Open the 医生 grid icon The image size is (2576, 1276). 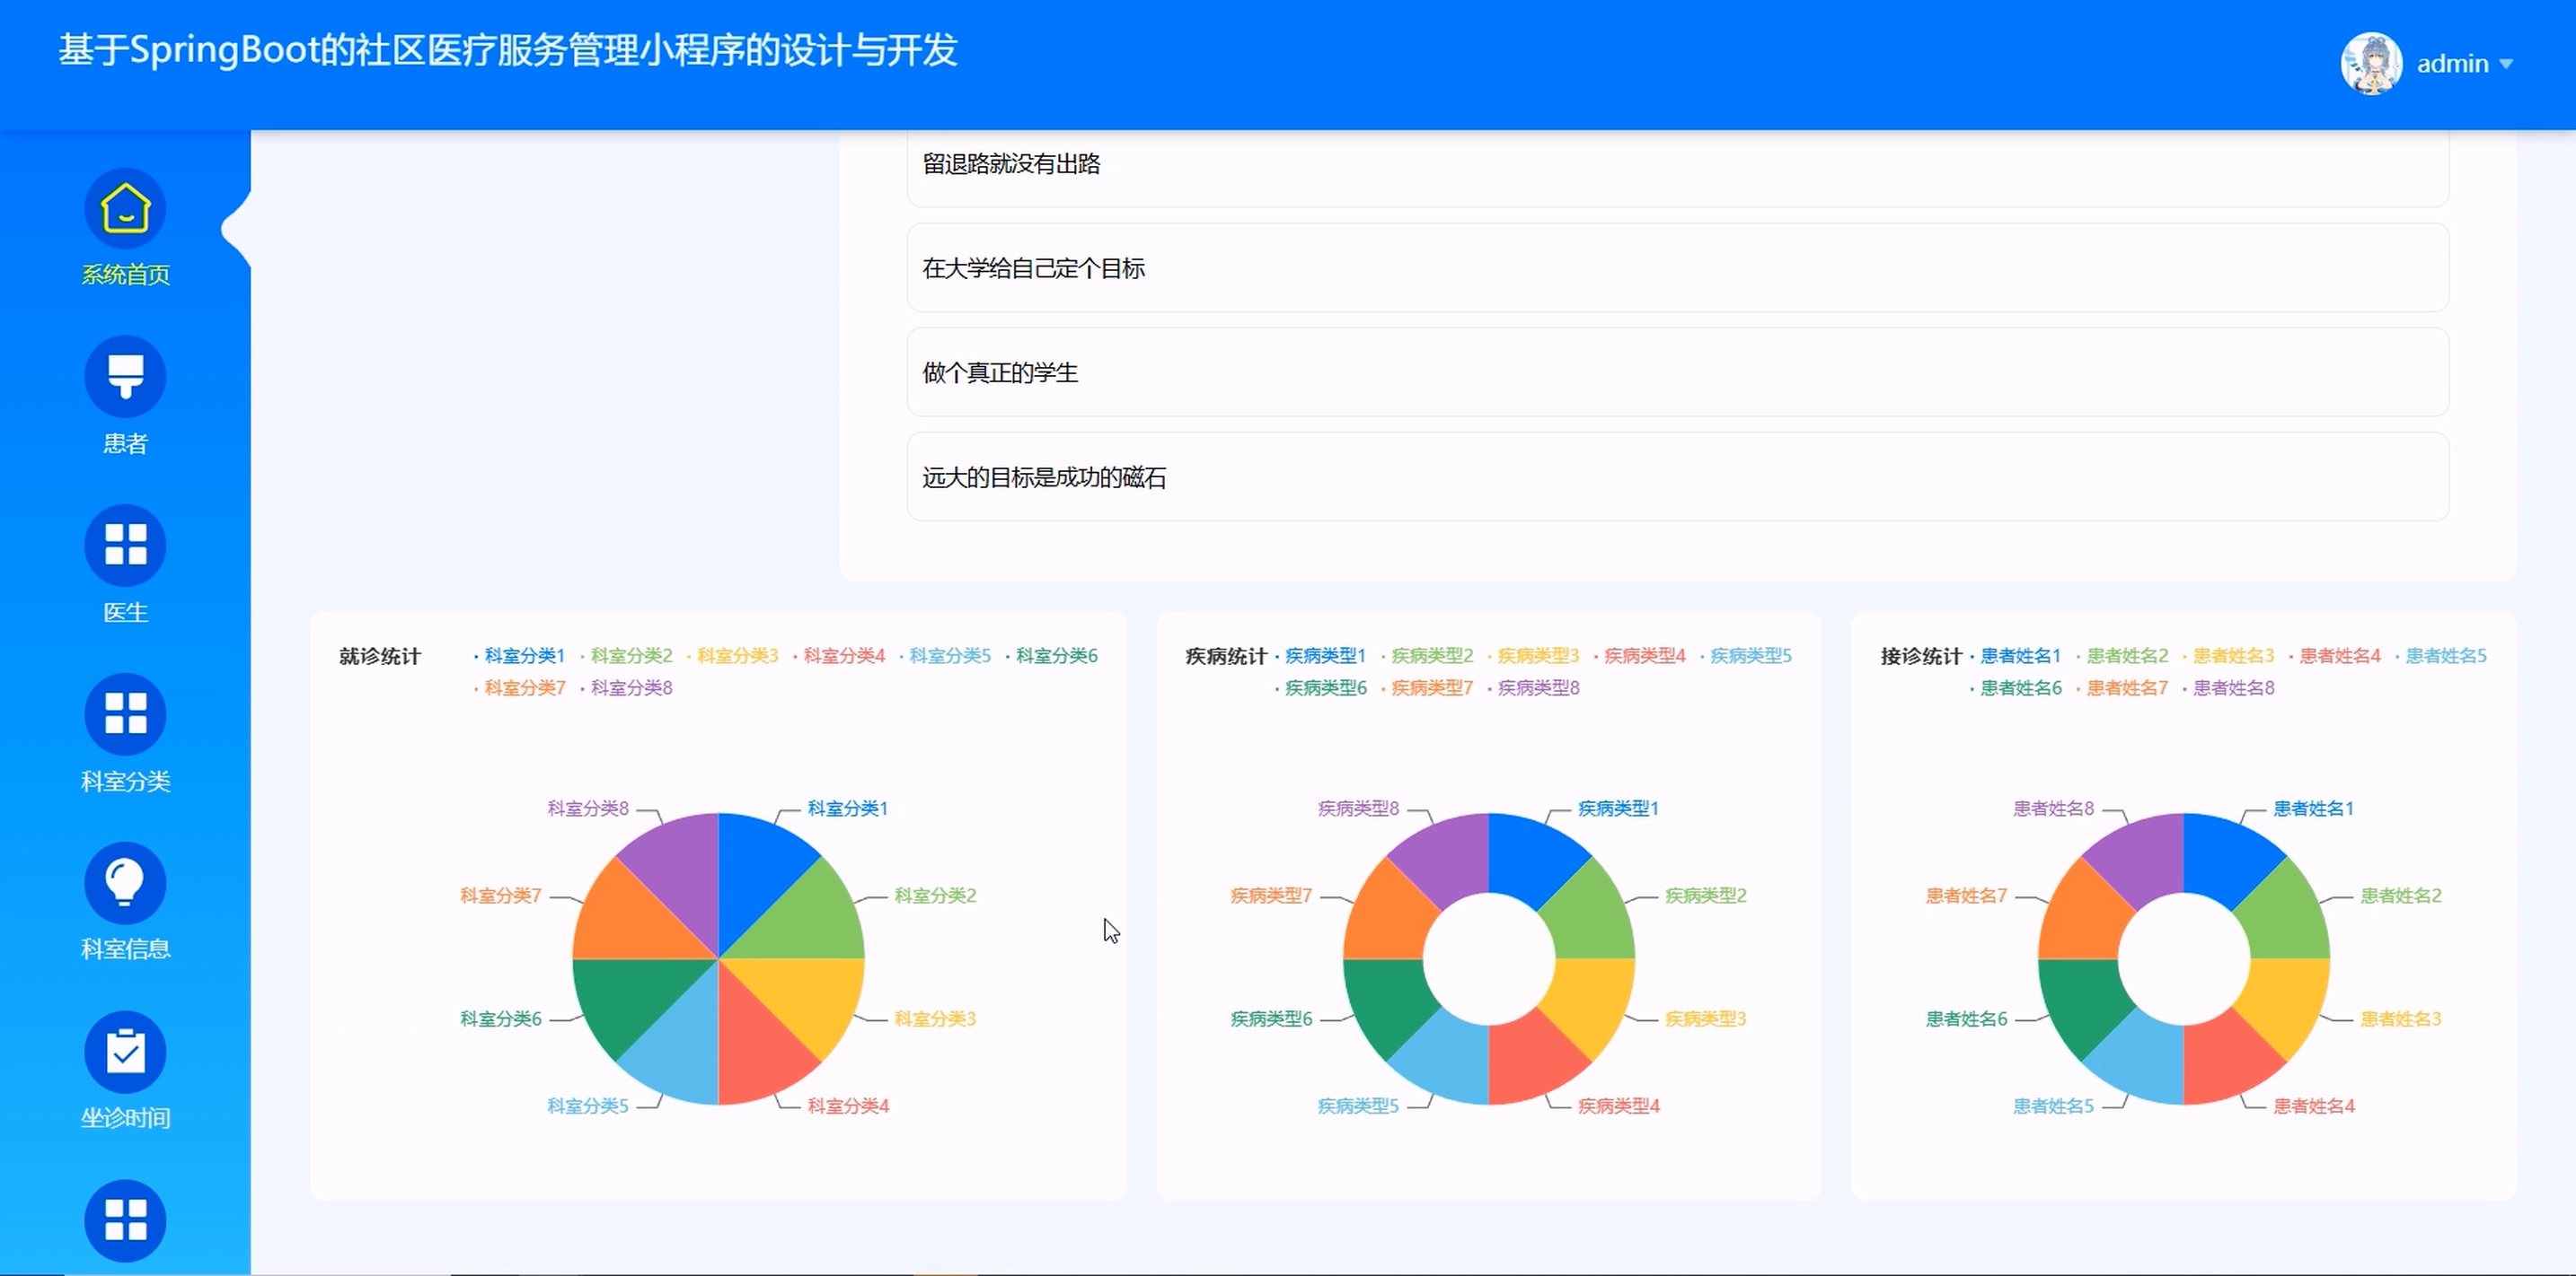pos(125,545)
